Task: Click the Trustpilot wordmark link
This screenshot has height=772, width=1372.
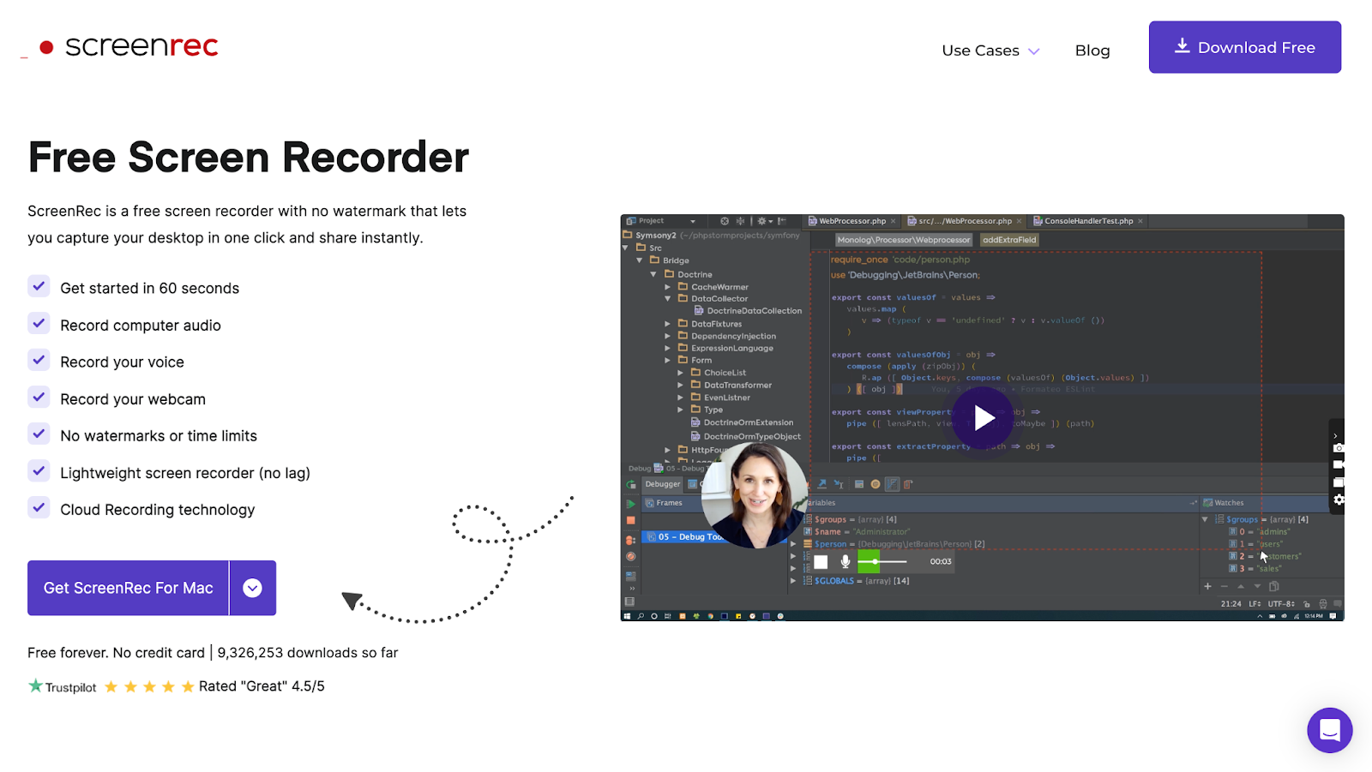Action: coord(70,687)
